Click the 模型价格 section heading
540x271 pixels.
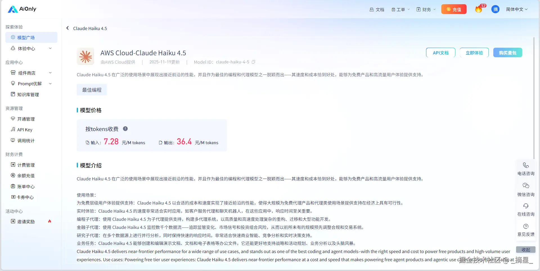91,110
